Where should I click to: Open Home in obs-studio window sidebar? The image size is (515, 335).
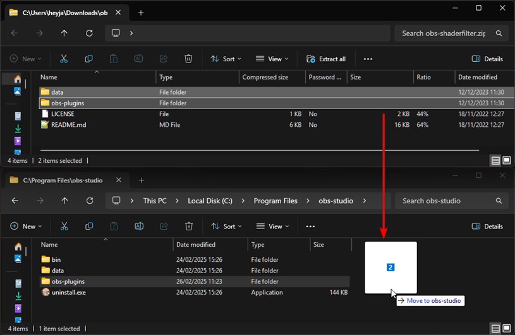tap(18, 247)
